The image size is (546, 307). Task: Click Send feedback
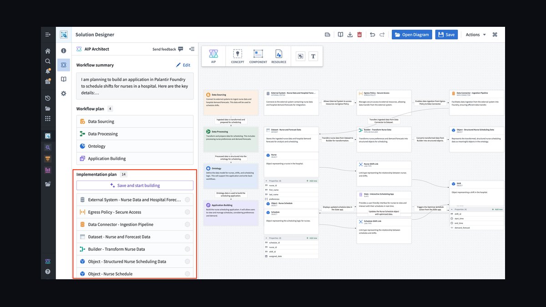168,49
